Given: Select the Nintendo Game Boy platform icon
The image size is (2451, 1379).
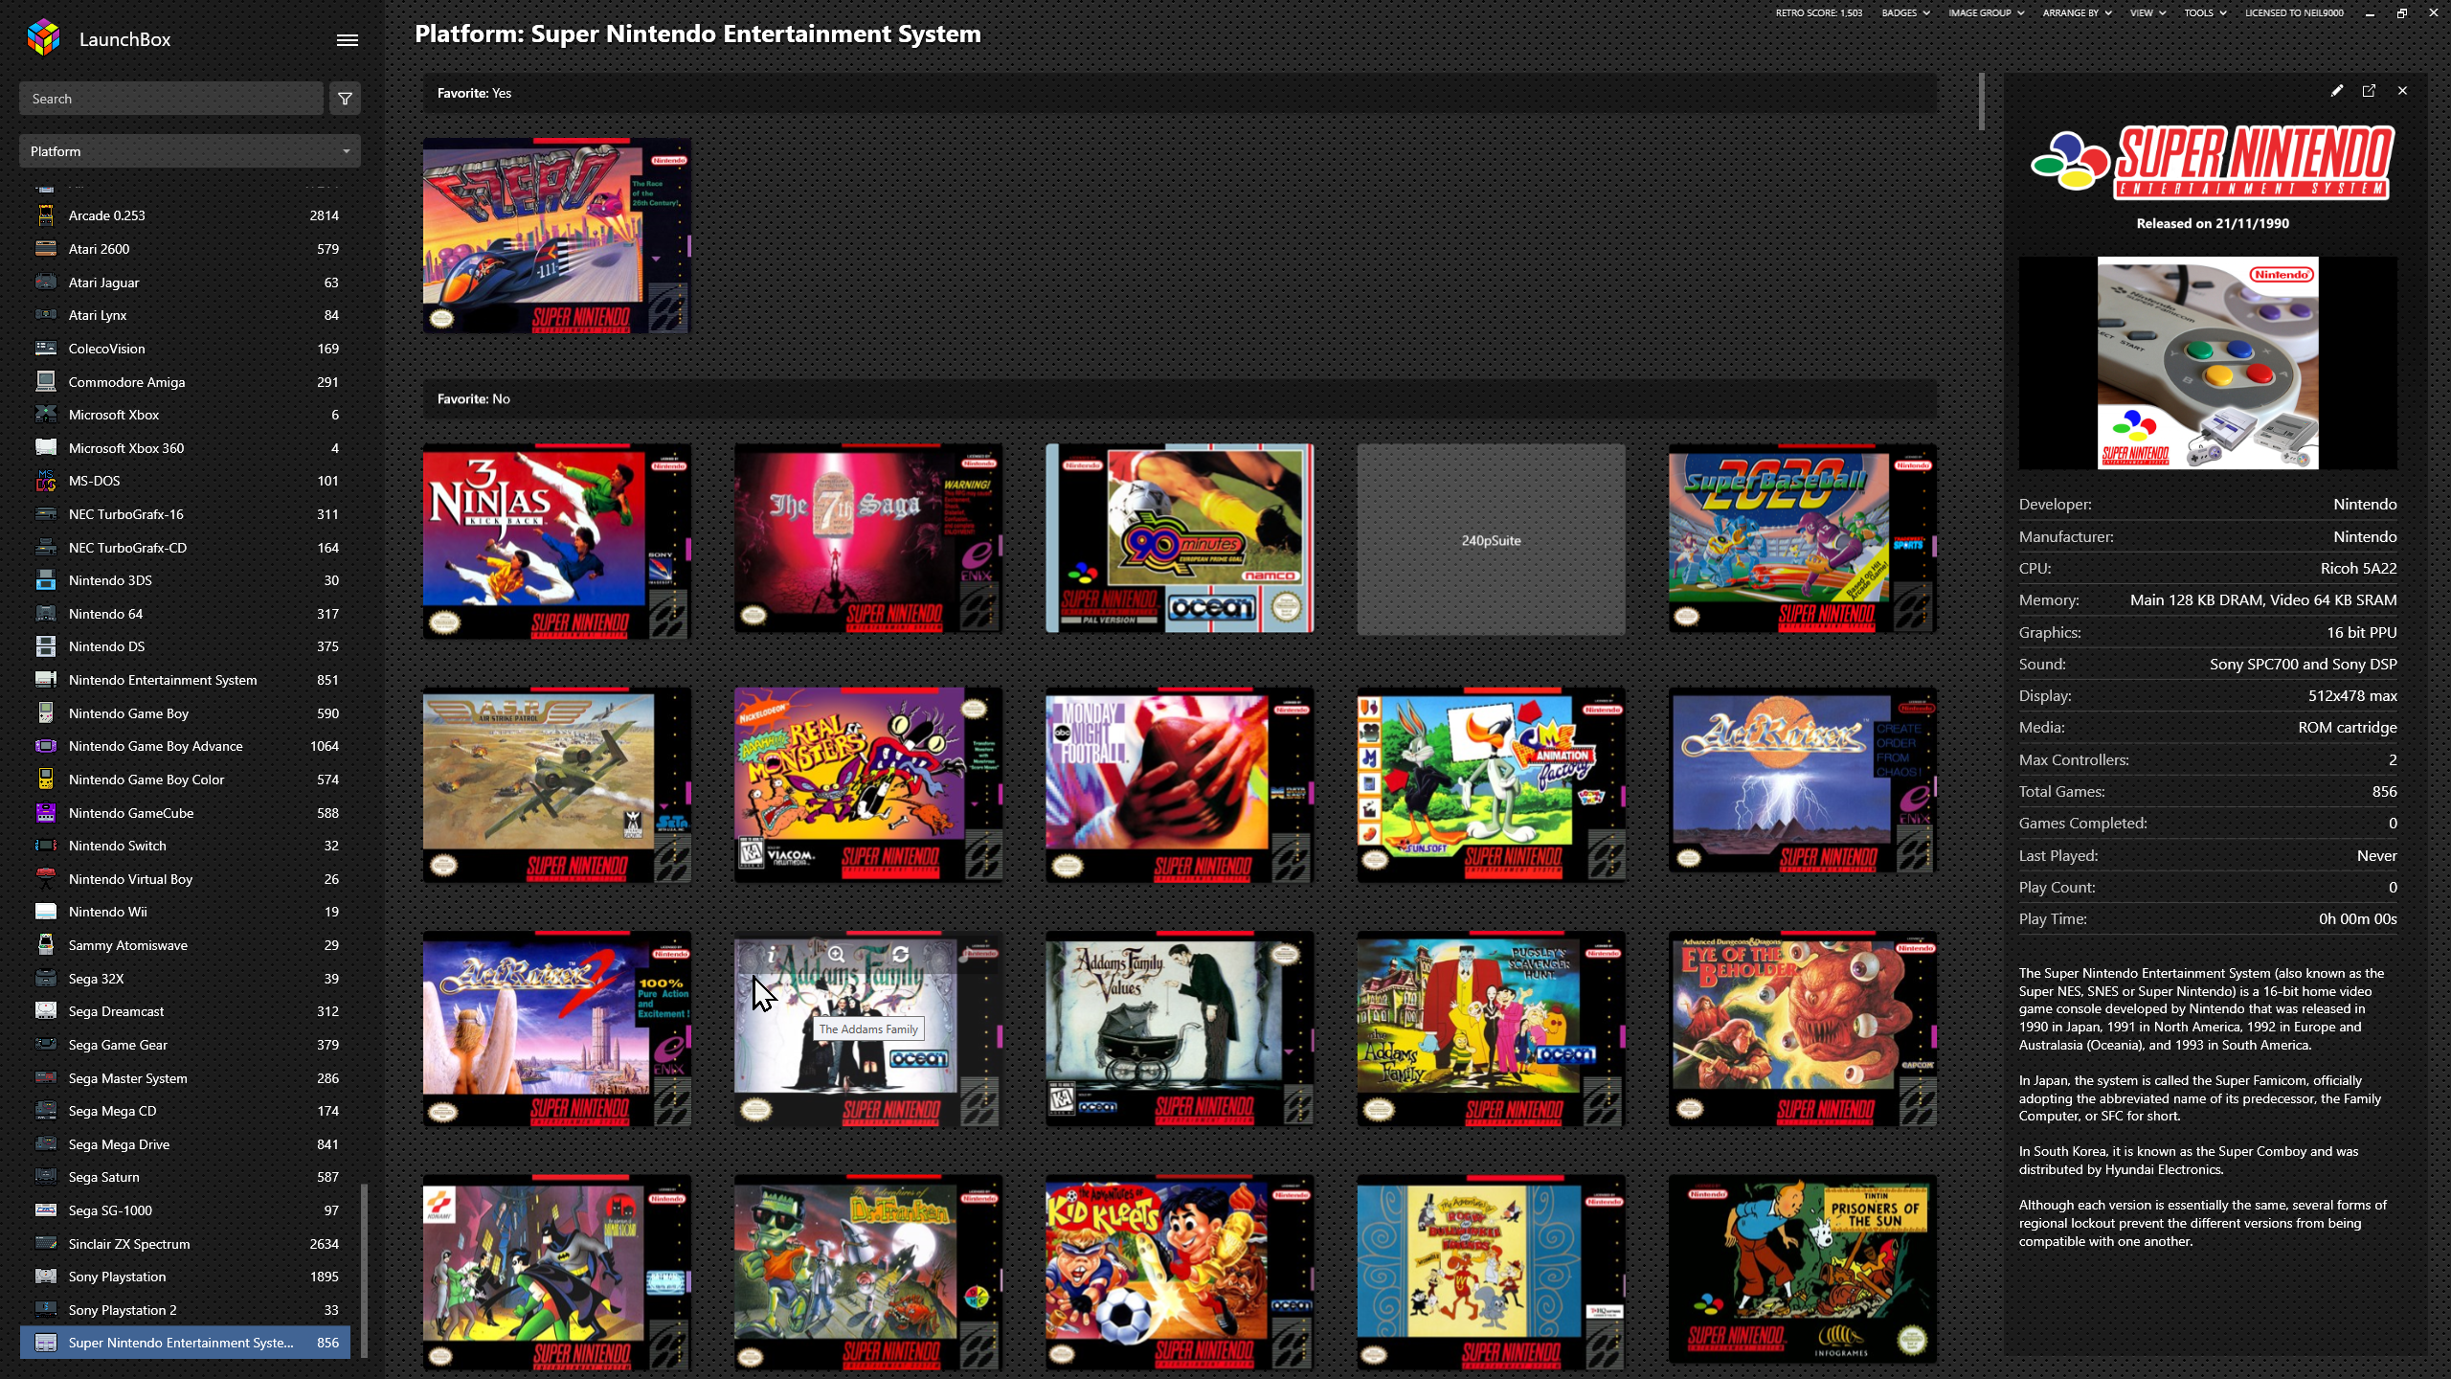Looking at the screenshot, I should click(45, 713).
